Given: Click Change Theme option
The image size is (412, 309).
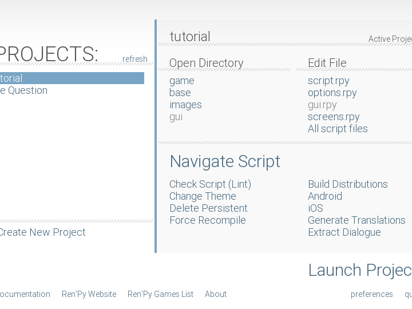Looking at the screenshot, I should click(203, 196).
